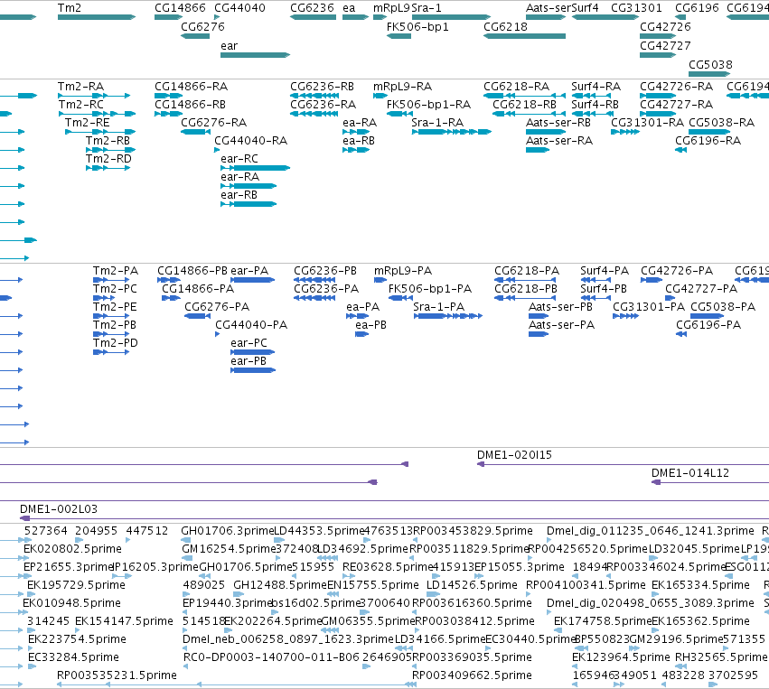769x689 pixels.
Task: Click the Tm2-RE transcript label
Action: pos(88,123)
